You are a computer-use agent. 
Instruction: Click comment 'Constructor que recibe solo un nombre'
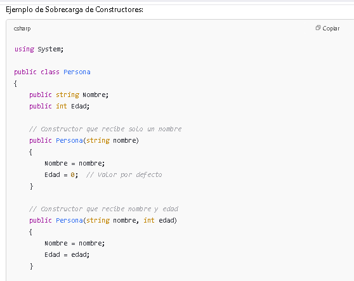(x=105, y=129)
